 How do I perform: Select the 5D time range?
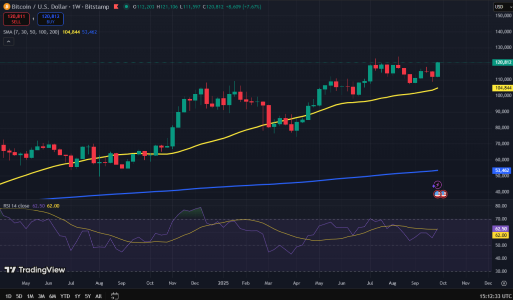click(19, 296)
